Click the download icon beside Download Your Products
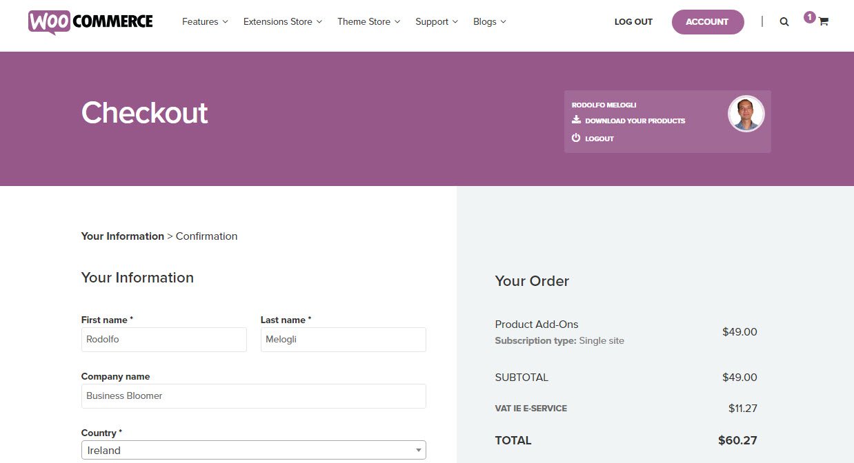The height and width of the screenshot is (463, 854). (577, 120)
